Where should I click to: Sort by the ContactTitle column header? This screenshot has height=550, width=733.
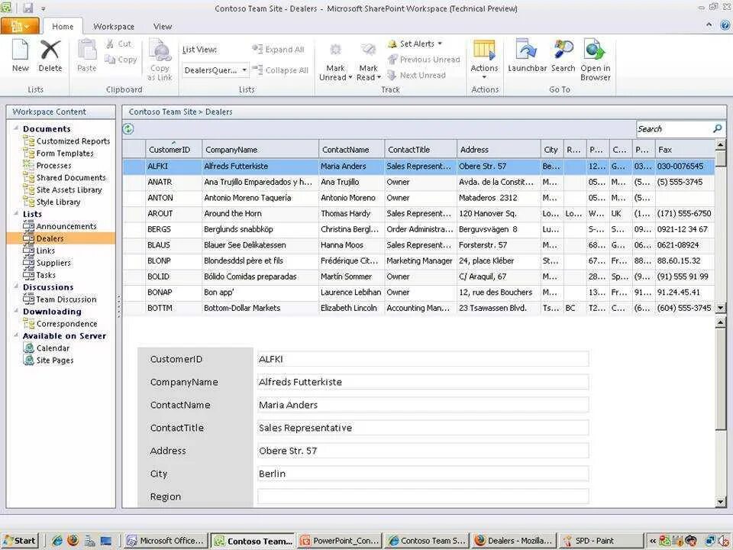click(421, 149)
